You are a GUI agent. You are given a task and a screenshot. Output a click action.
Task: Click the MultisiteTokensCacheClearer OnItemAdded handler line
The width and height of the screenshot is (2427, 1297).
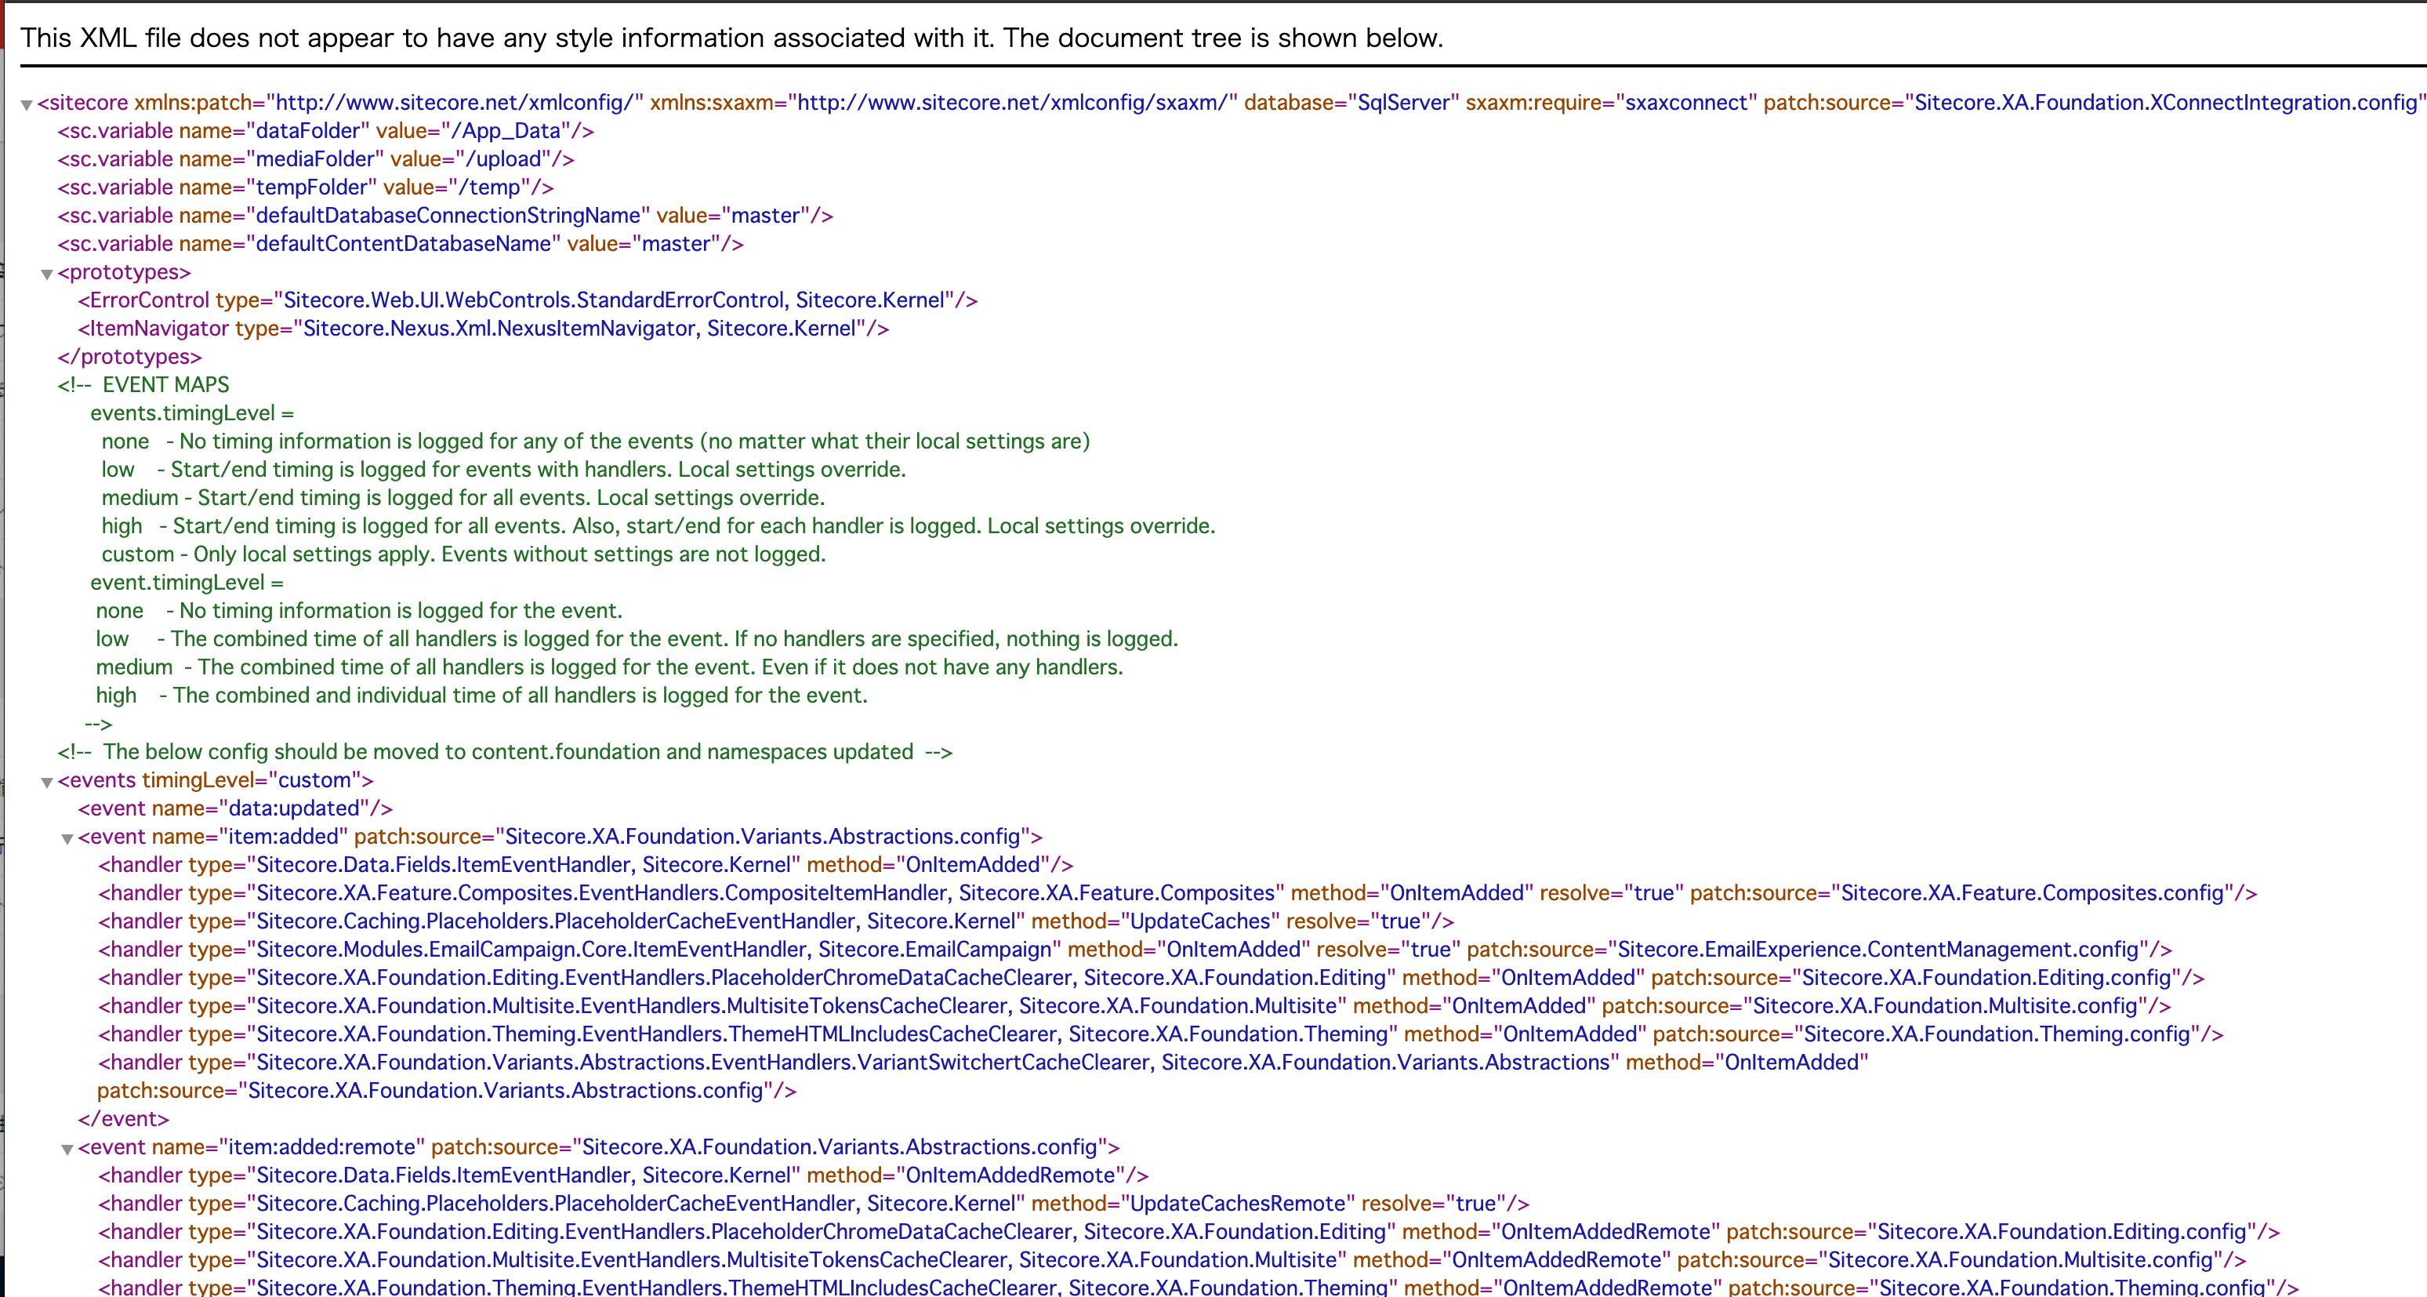tap(1134, 1007)
